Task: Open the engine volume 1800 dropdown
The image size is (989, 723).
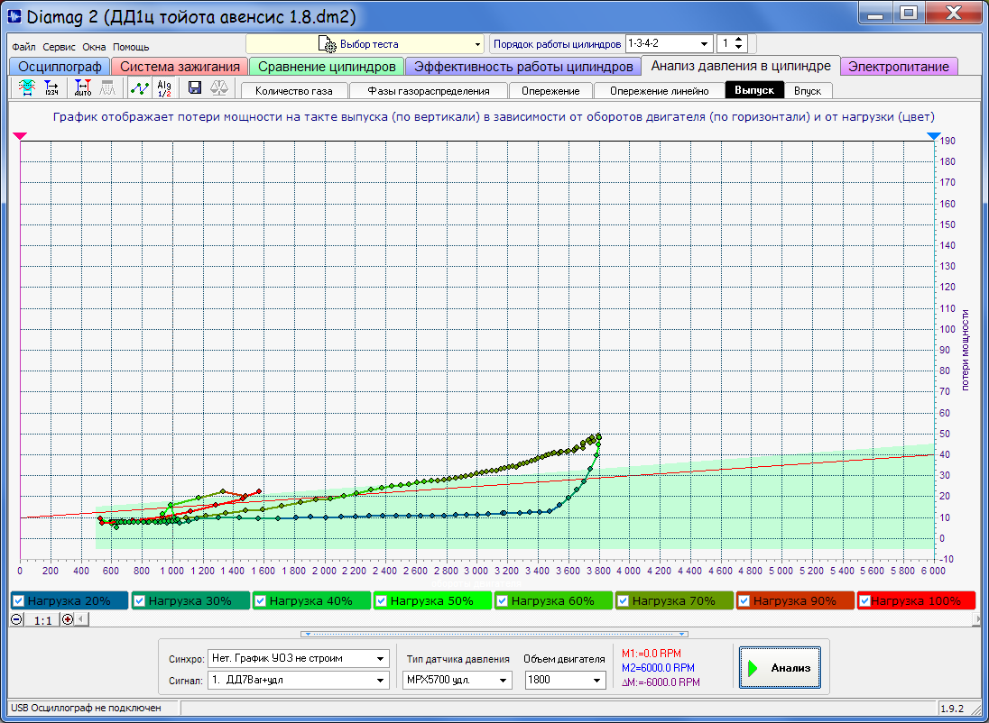Action: [564, 680]
